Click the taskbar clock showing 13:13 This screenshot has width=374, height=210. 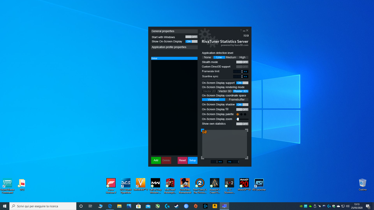pos(357,206)
